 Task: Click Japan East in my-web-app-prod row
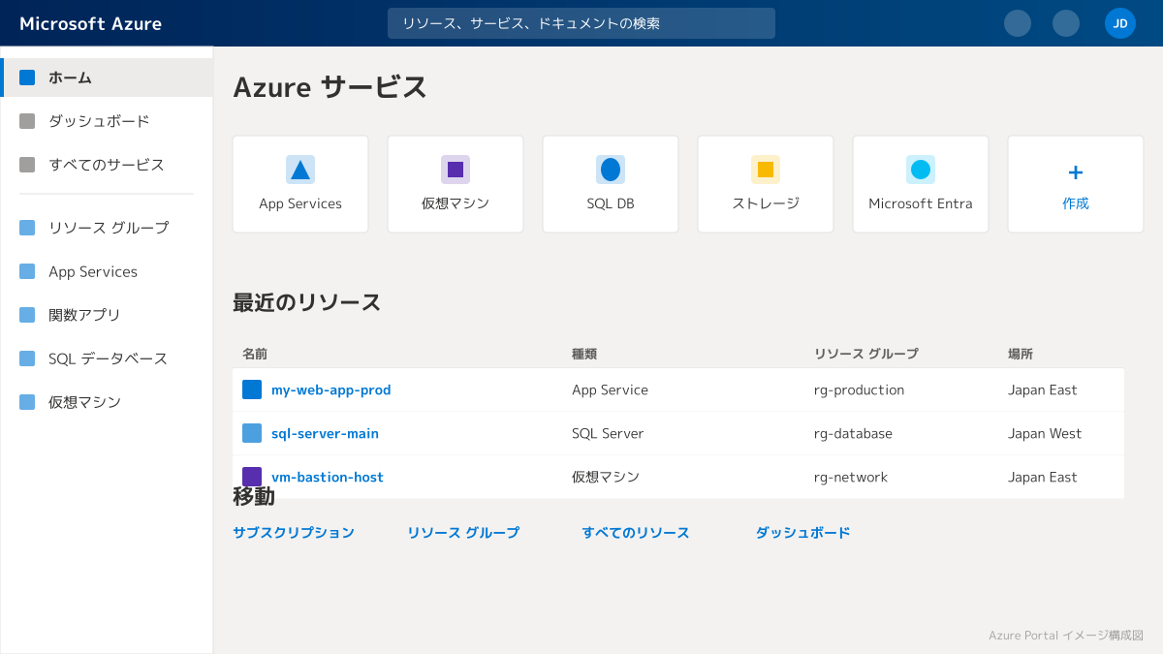tap(1043, 389)
